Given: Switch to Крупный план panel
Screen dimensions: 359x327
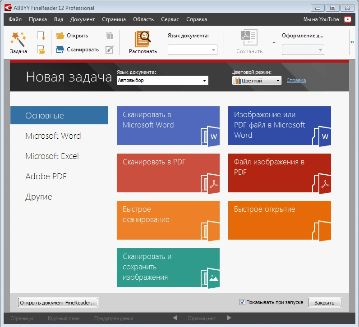Looking at the screenshot, I should coord(64,318).
